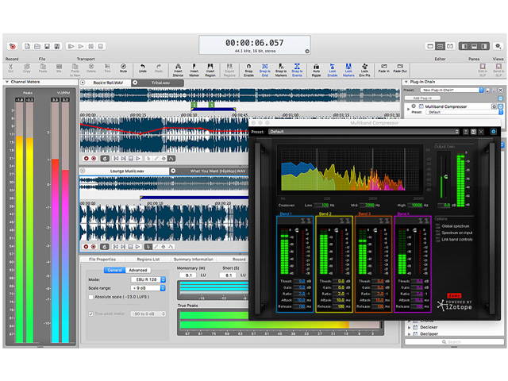
Task: Undo last action with Undo icon
Action: click(x=143, y=68)
